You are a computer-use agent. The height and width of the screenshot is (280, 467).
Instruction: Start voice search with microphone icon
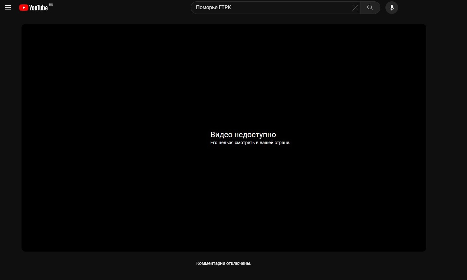392,8
